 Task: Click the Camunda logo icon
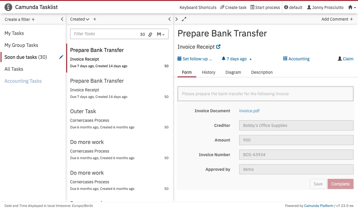click(8, 7)
